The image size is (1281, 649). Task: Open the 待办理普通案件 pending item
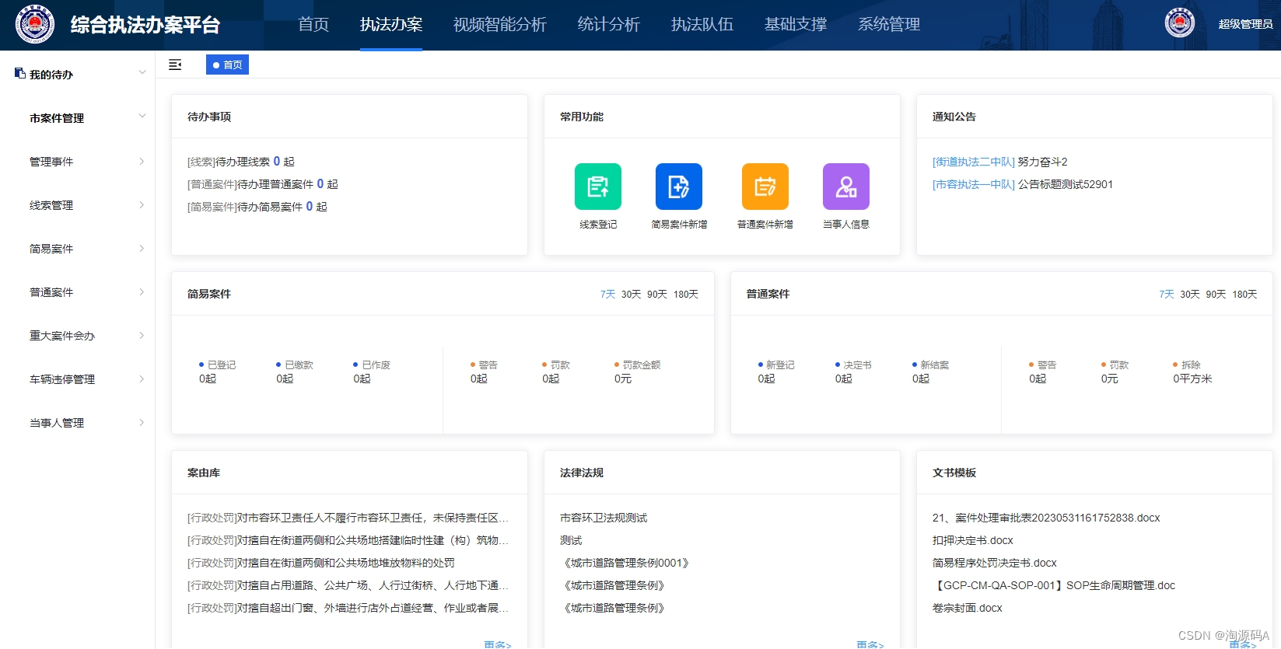tap(263, 184)
